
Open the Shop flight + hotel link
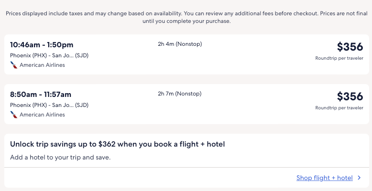pos(324,178)
